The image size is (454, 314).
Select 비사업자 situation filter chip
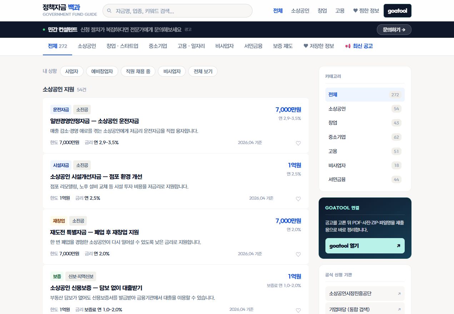[172, 71]
